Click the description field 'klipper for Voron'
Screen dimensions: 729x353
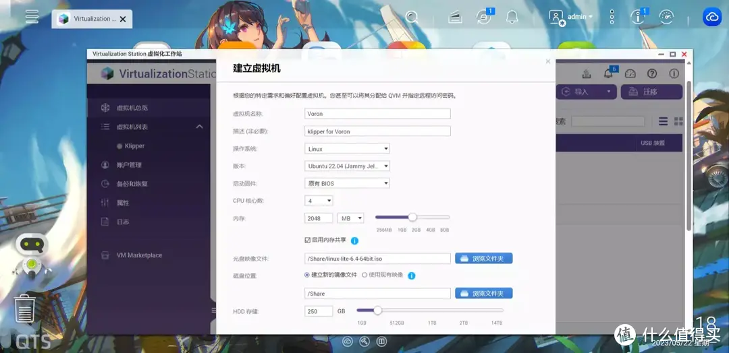tap(377, 131)
